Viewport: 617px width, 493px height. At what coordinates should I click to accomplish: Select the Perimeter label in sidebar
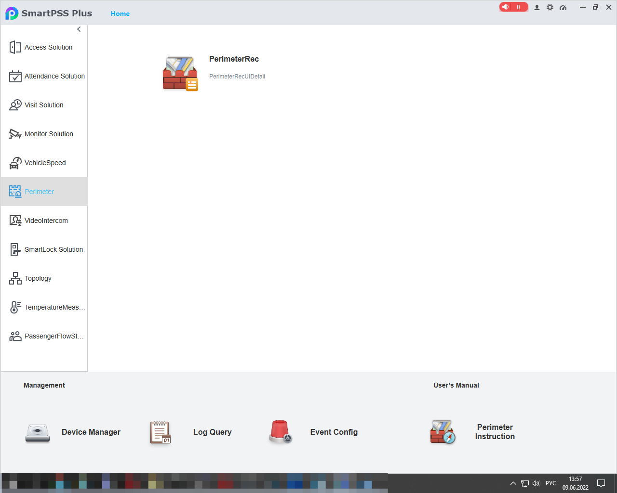[39, 192]
